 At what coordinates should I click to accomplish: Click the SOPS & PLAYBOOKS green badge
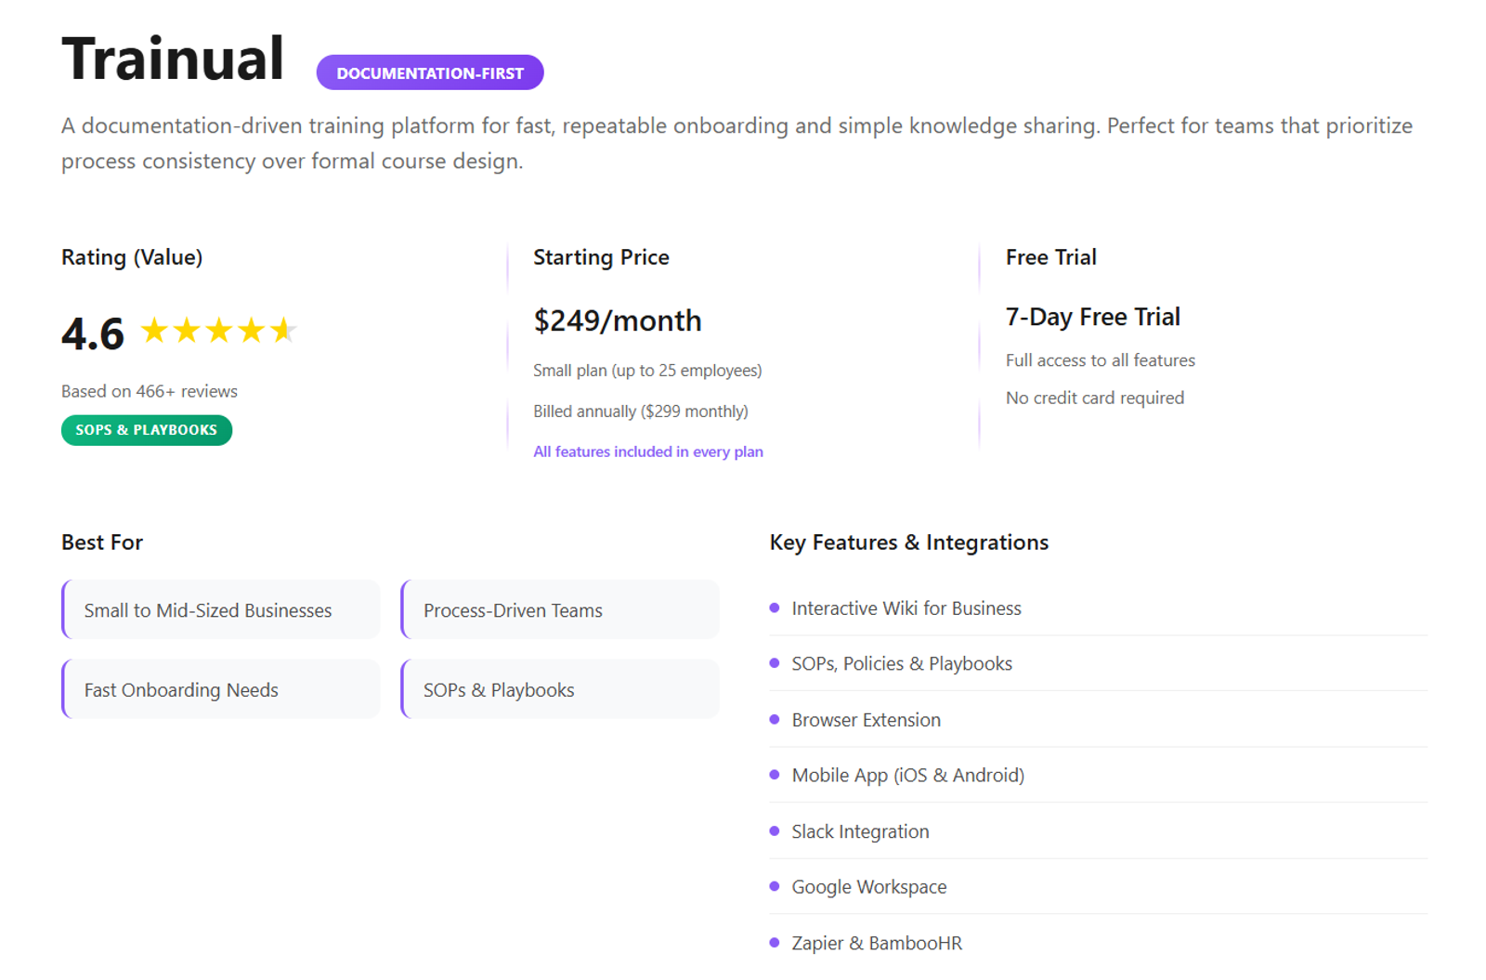pyautogui.click(x=147, y=430)
